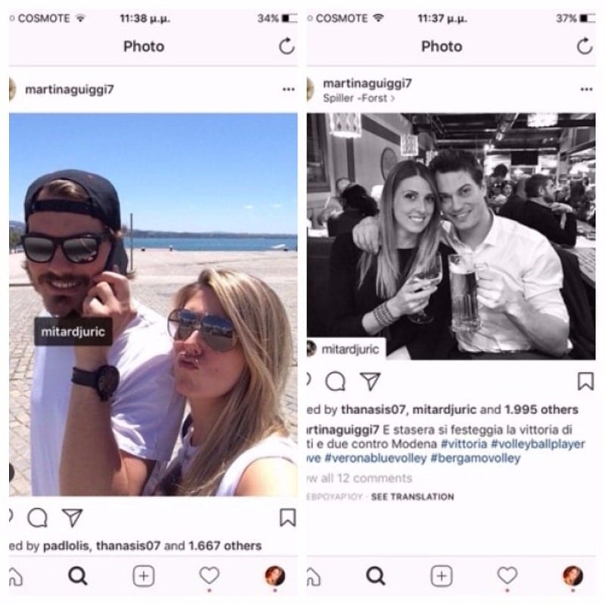View all 12 comments on right post
This screenshot has width=605, height=605.
point(359,478)
